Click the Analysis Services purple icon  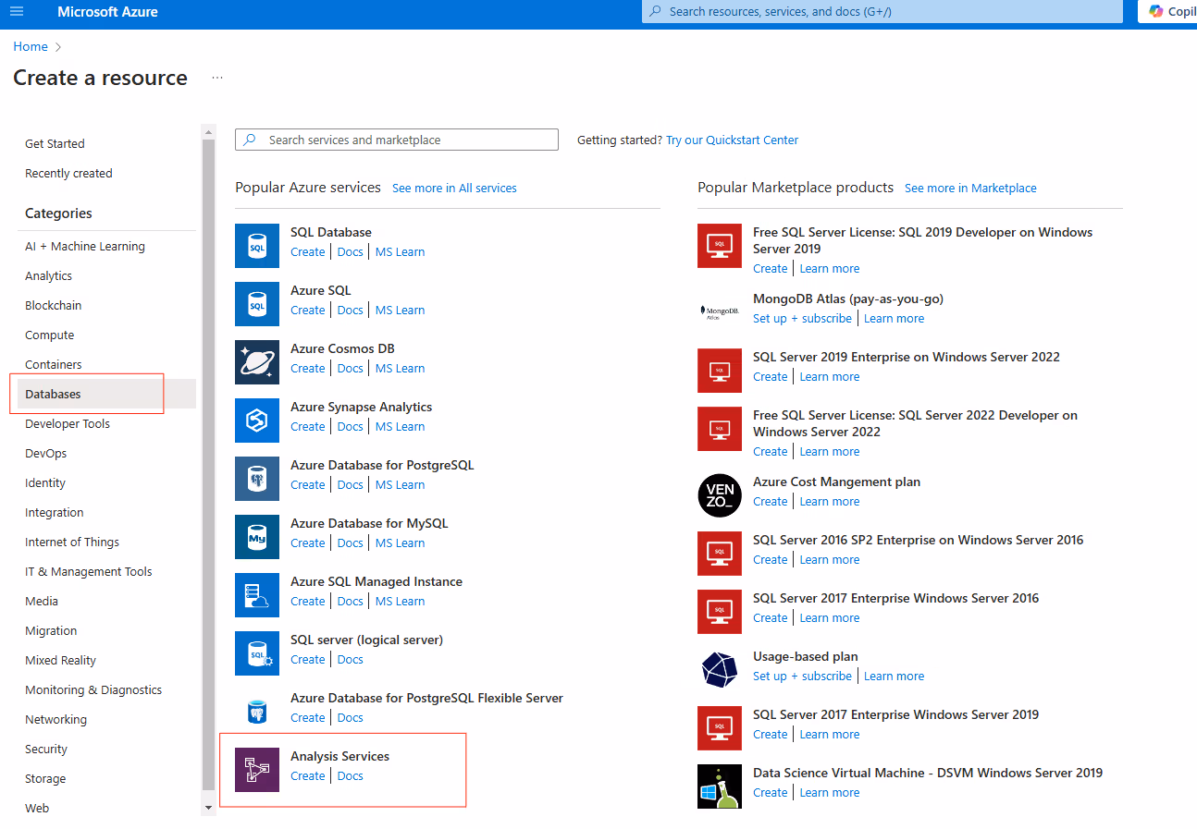(256, 769)
